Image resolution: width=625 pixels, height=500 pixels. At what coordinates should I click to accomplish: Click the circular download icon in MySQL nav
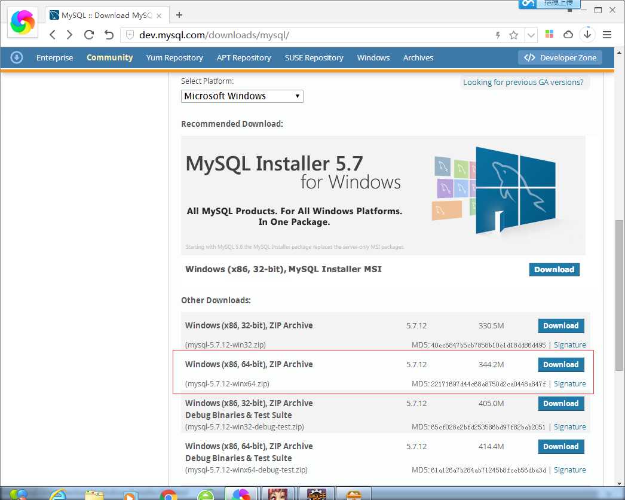click(16, 57)
